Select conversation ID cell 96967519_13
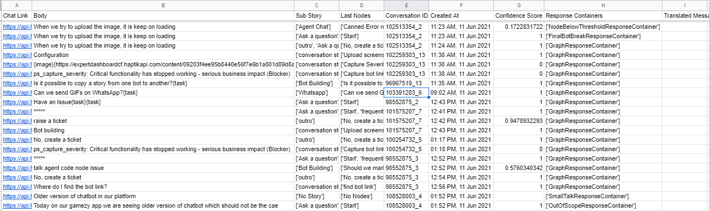This screenshot has height=211, width=709. coord(406,83)
